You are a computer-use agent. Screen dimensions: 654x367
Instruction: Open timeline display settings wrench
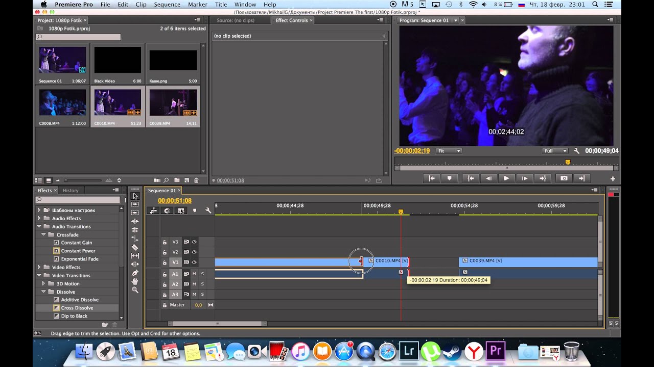(x=208, y=211)
